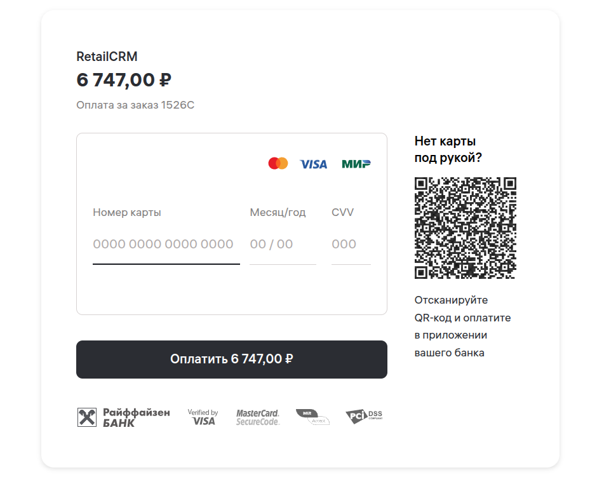Click the QR code image
590x498 pixels.
pos(465,228)
